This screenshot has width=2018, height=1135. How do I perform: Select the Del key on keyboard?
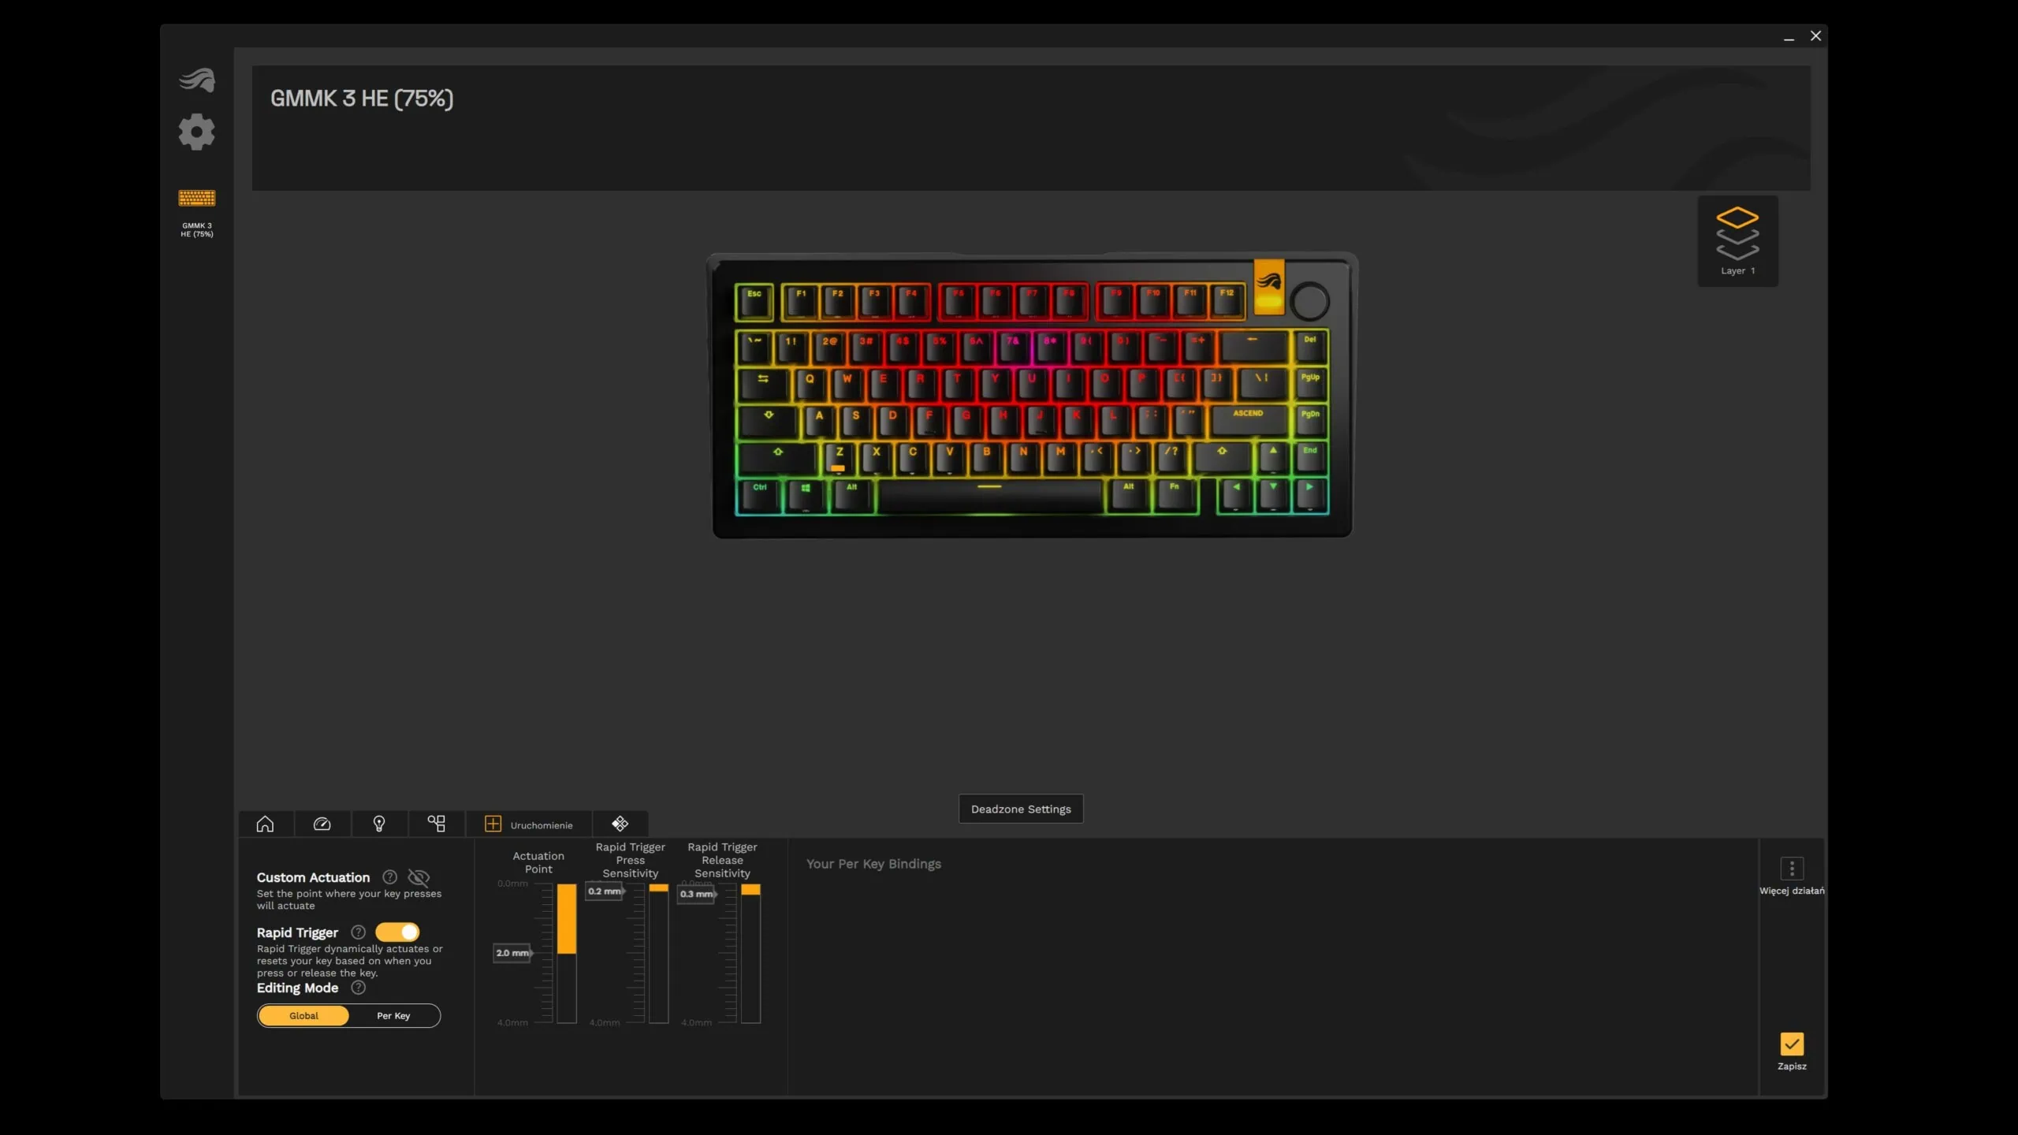[1310, 347]
